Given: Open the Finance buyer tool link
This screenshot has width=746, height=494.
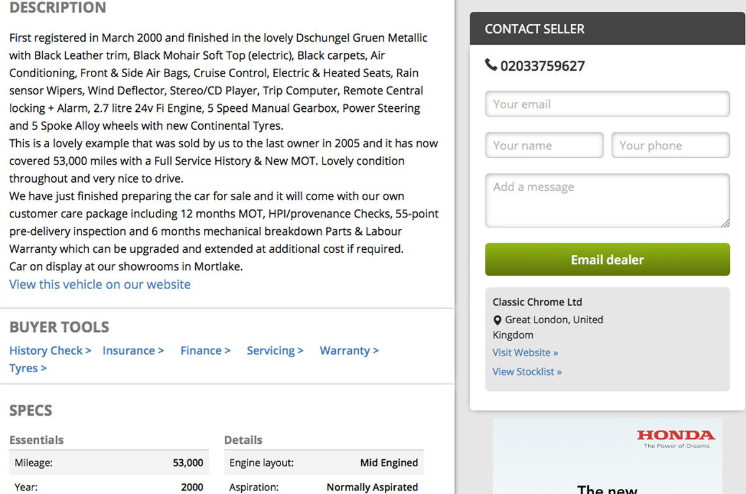Looking at the screenshot, I should point(205,350).
